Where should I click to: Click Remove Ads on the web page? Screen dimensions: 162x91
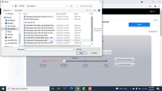click(153, 32)
